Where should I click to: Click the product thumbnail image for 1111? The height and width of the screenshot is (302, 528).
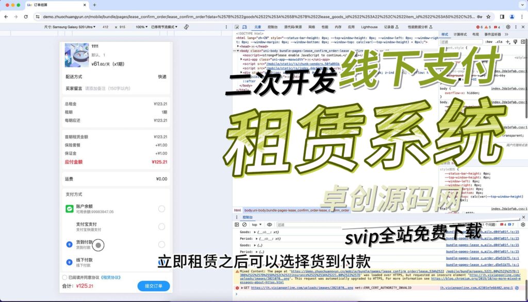tap(77, 55)
